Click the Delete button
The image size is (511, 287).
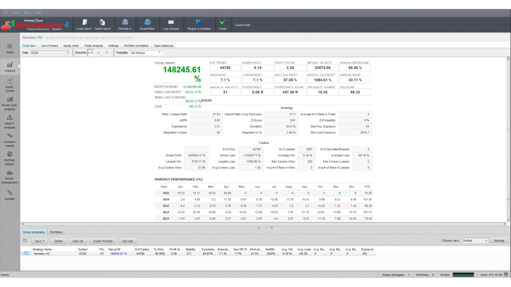click(59, 241)
